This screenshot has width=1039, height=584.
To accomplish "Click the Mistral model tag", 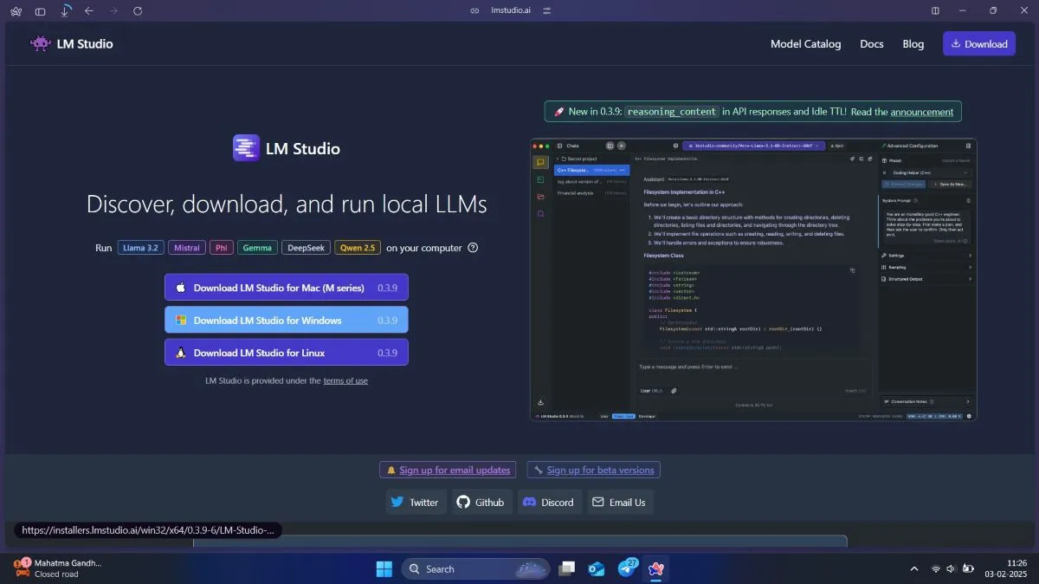I will pos(187,248).
